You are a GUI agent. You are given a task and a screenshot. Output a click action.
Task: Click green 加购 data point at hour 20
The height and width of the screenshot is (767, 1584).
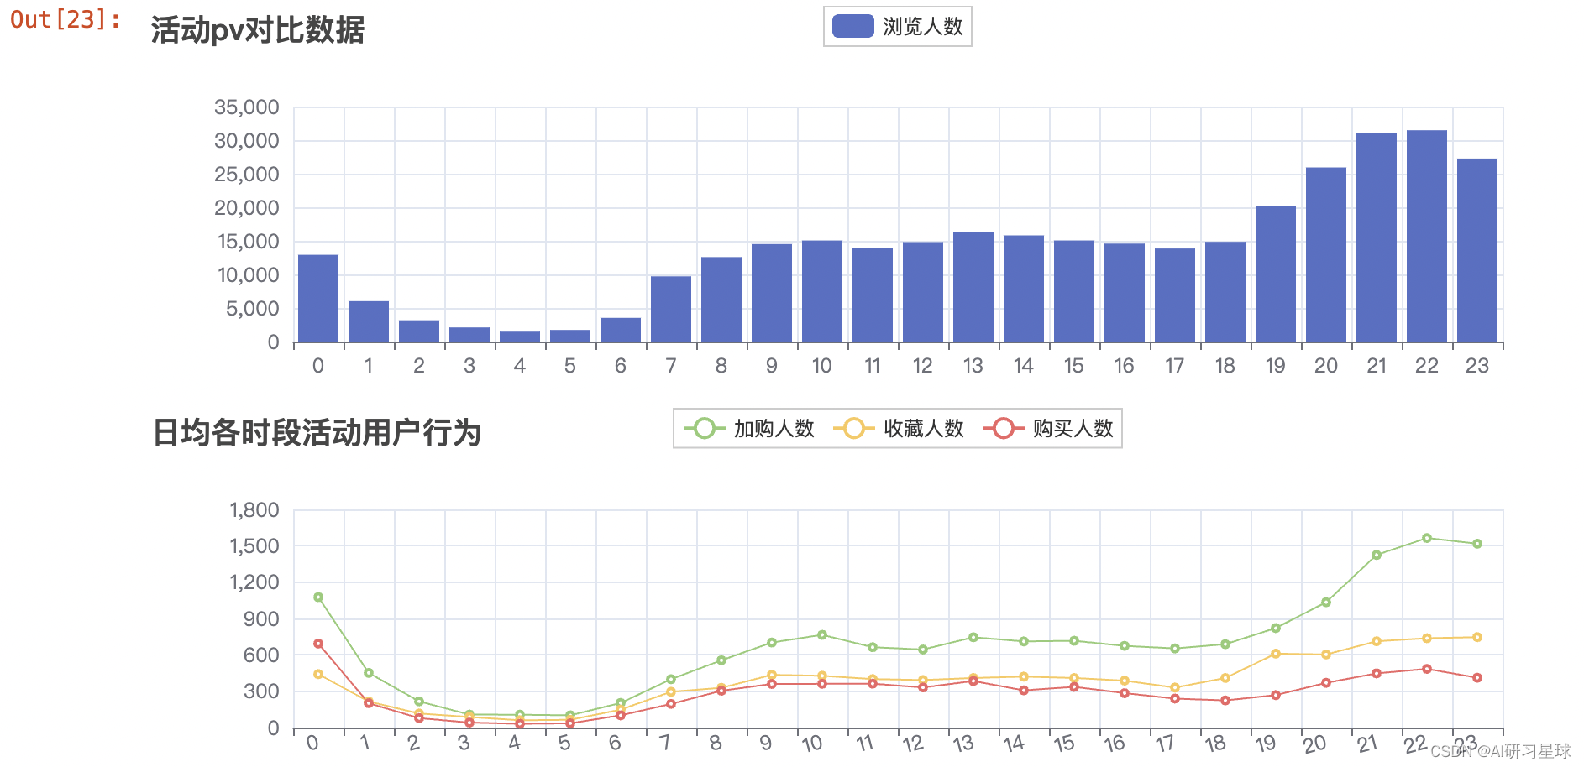(1326, 603)
